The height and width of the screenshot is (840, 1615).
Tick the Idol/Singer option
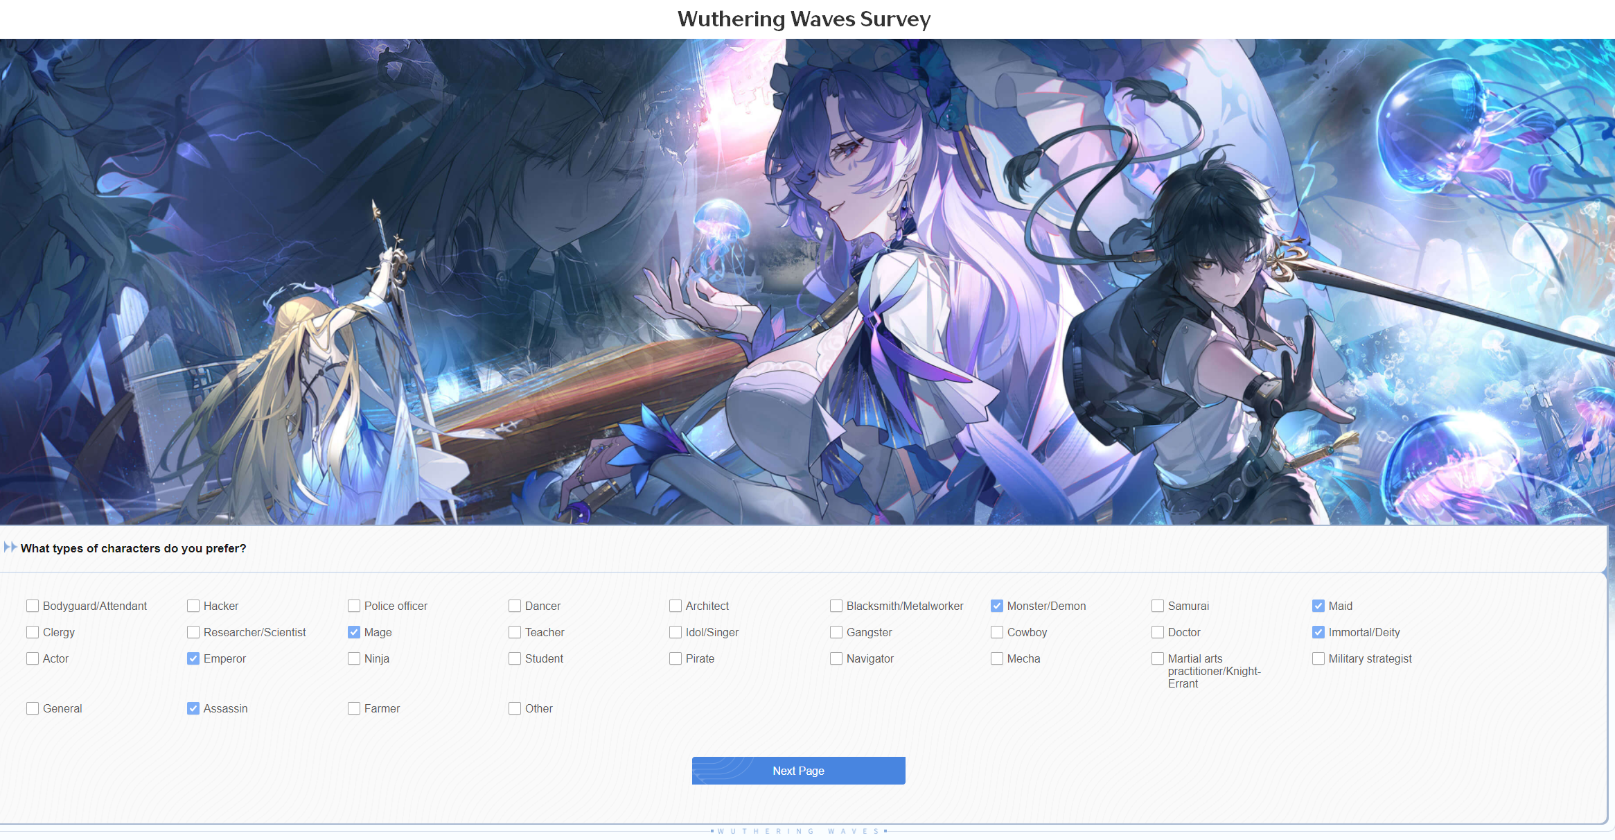coord(676,632)
